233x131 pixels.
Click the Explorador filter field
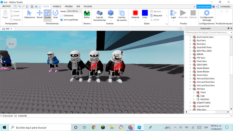207,32
